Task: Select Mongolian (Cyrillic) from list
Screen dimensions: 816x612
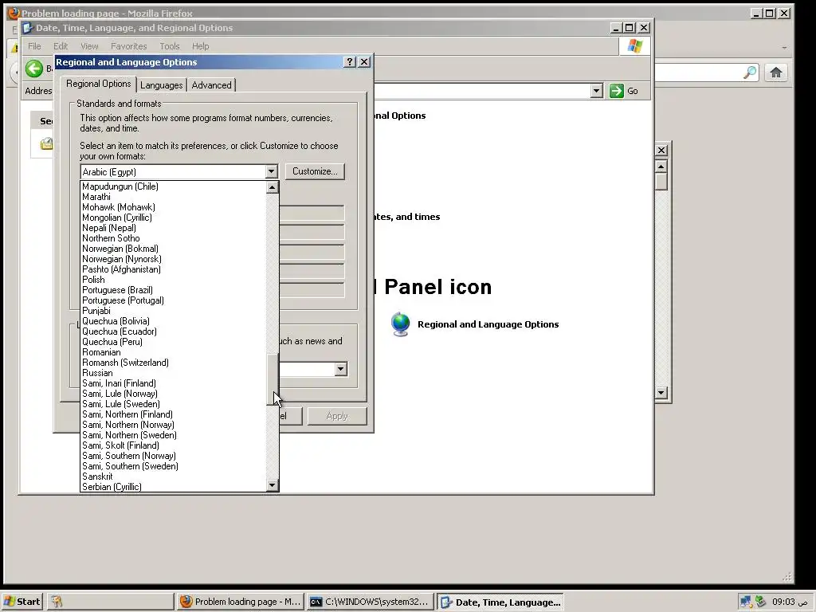Action: tap(173, 218)
